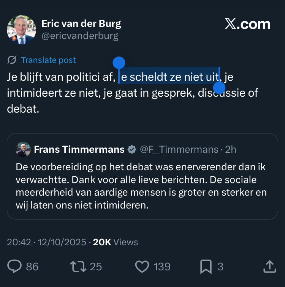Viewport: 285px width, 287px height.
Task: Click Frans Timmermans verified badge
Action: (132, 149)
